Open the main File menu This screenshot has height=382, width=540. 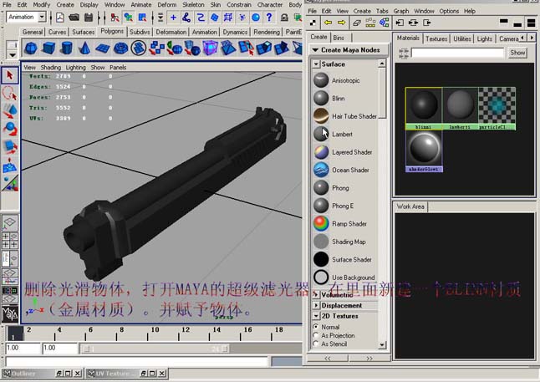click(7, 4)
